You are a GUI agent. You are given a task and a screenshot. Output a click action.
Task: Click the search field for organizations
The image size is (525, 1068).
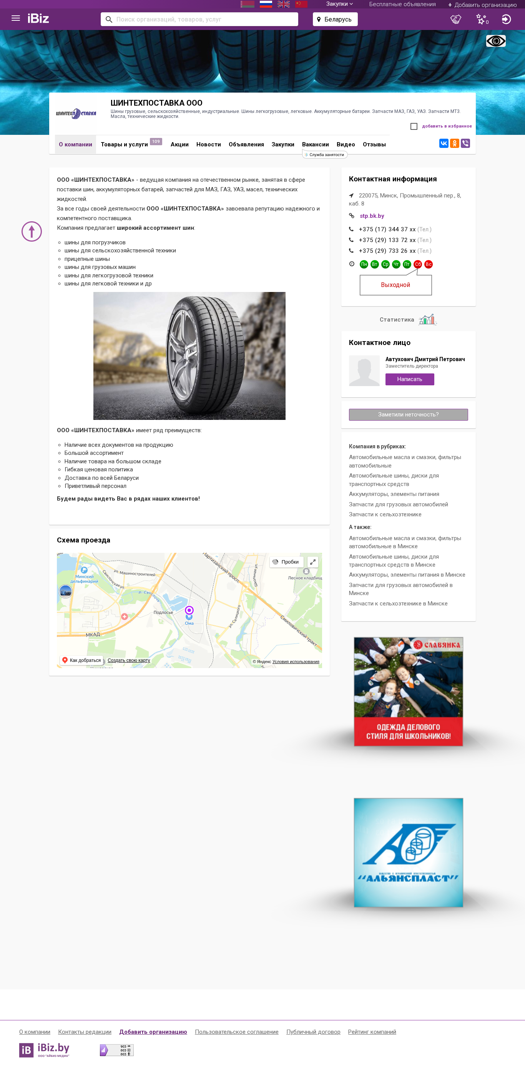click(199, 19)
